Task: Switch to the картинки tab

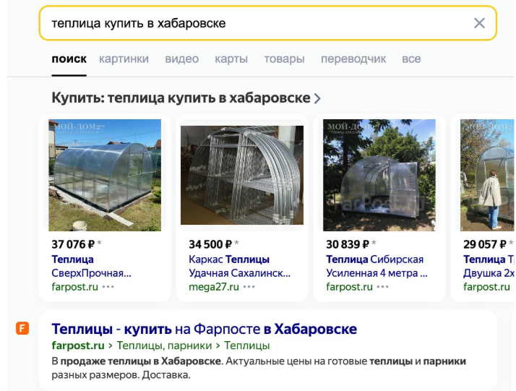Action: (x=124, y=59)
